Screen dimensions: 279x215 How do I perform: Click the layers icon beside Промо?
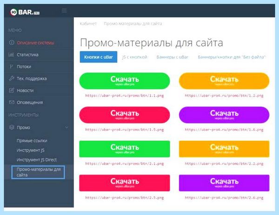tap(12, 127)
